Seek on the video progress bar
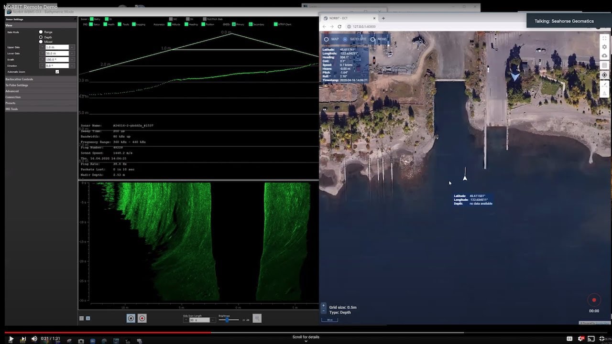Screen dimensions: 612x344 point(306,333)
